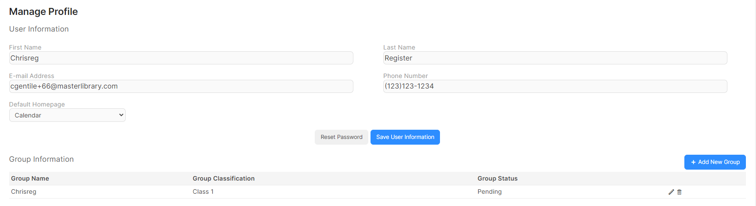Click the Reset Password button
Image resolution: width=756 pixels, height=206 pixels.
click(x=342, y=137)
